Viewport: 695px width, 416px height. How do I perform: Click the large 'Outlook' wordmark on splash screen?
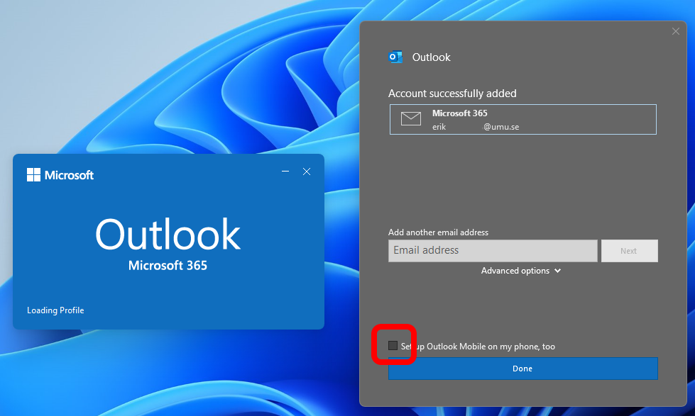tap(168, 234)
